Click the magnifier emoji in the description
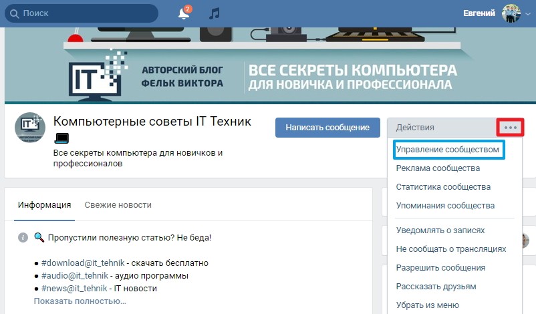Viewport: 536px width, 314px height. point(39,237)
